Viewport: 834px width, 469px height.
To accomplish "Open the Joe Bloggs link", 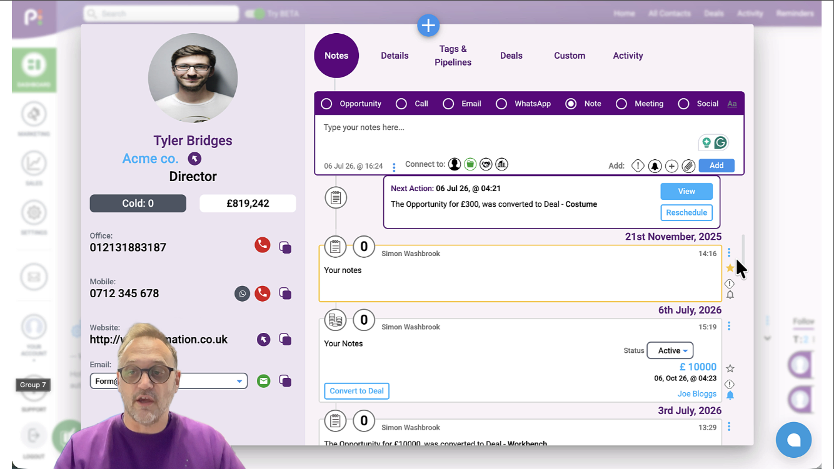I will (697, 394).
